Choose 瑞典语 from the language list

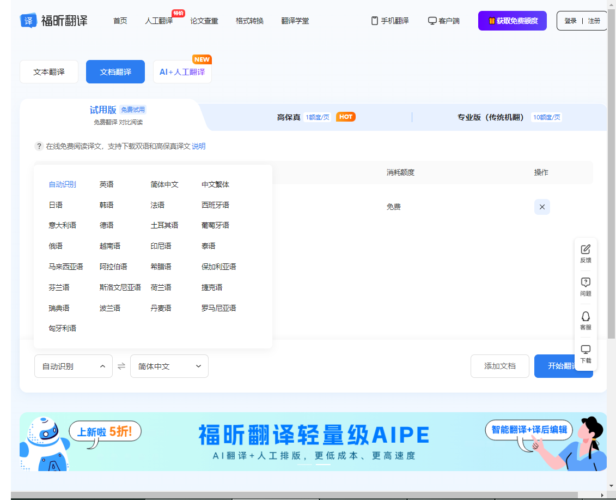[x=59, y=308]
